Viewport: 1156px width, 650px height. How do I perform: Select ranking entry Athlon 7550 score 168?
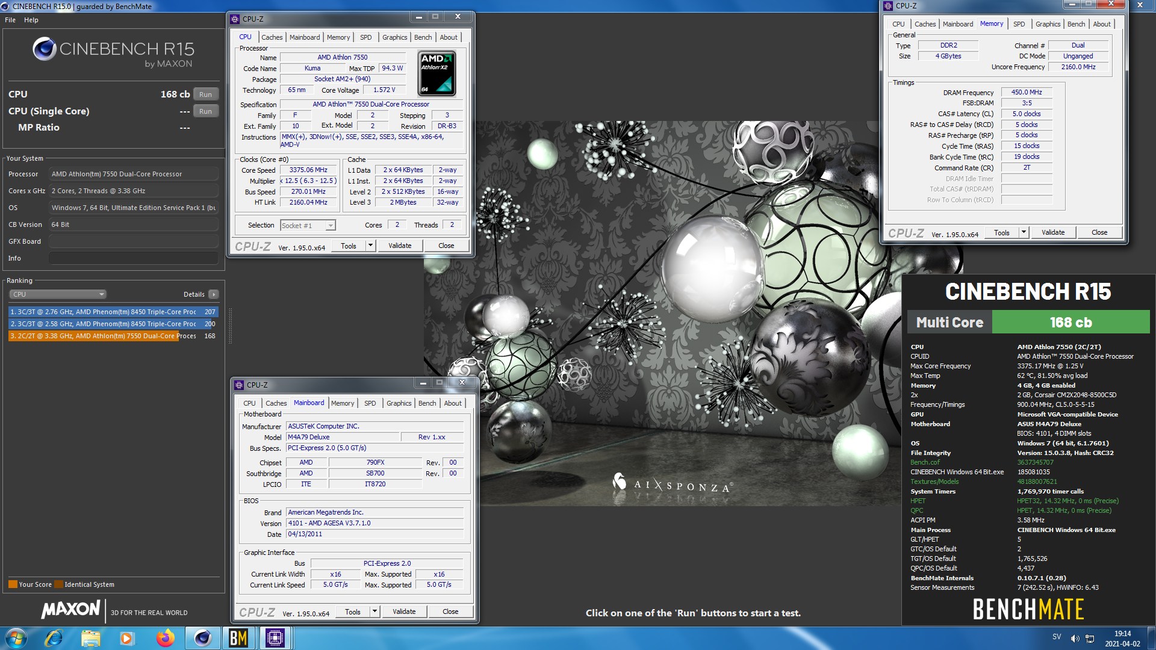[x=113, y=336]
